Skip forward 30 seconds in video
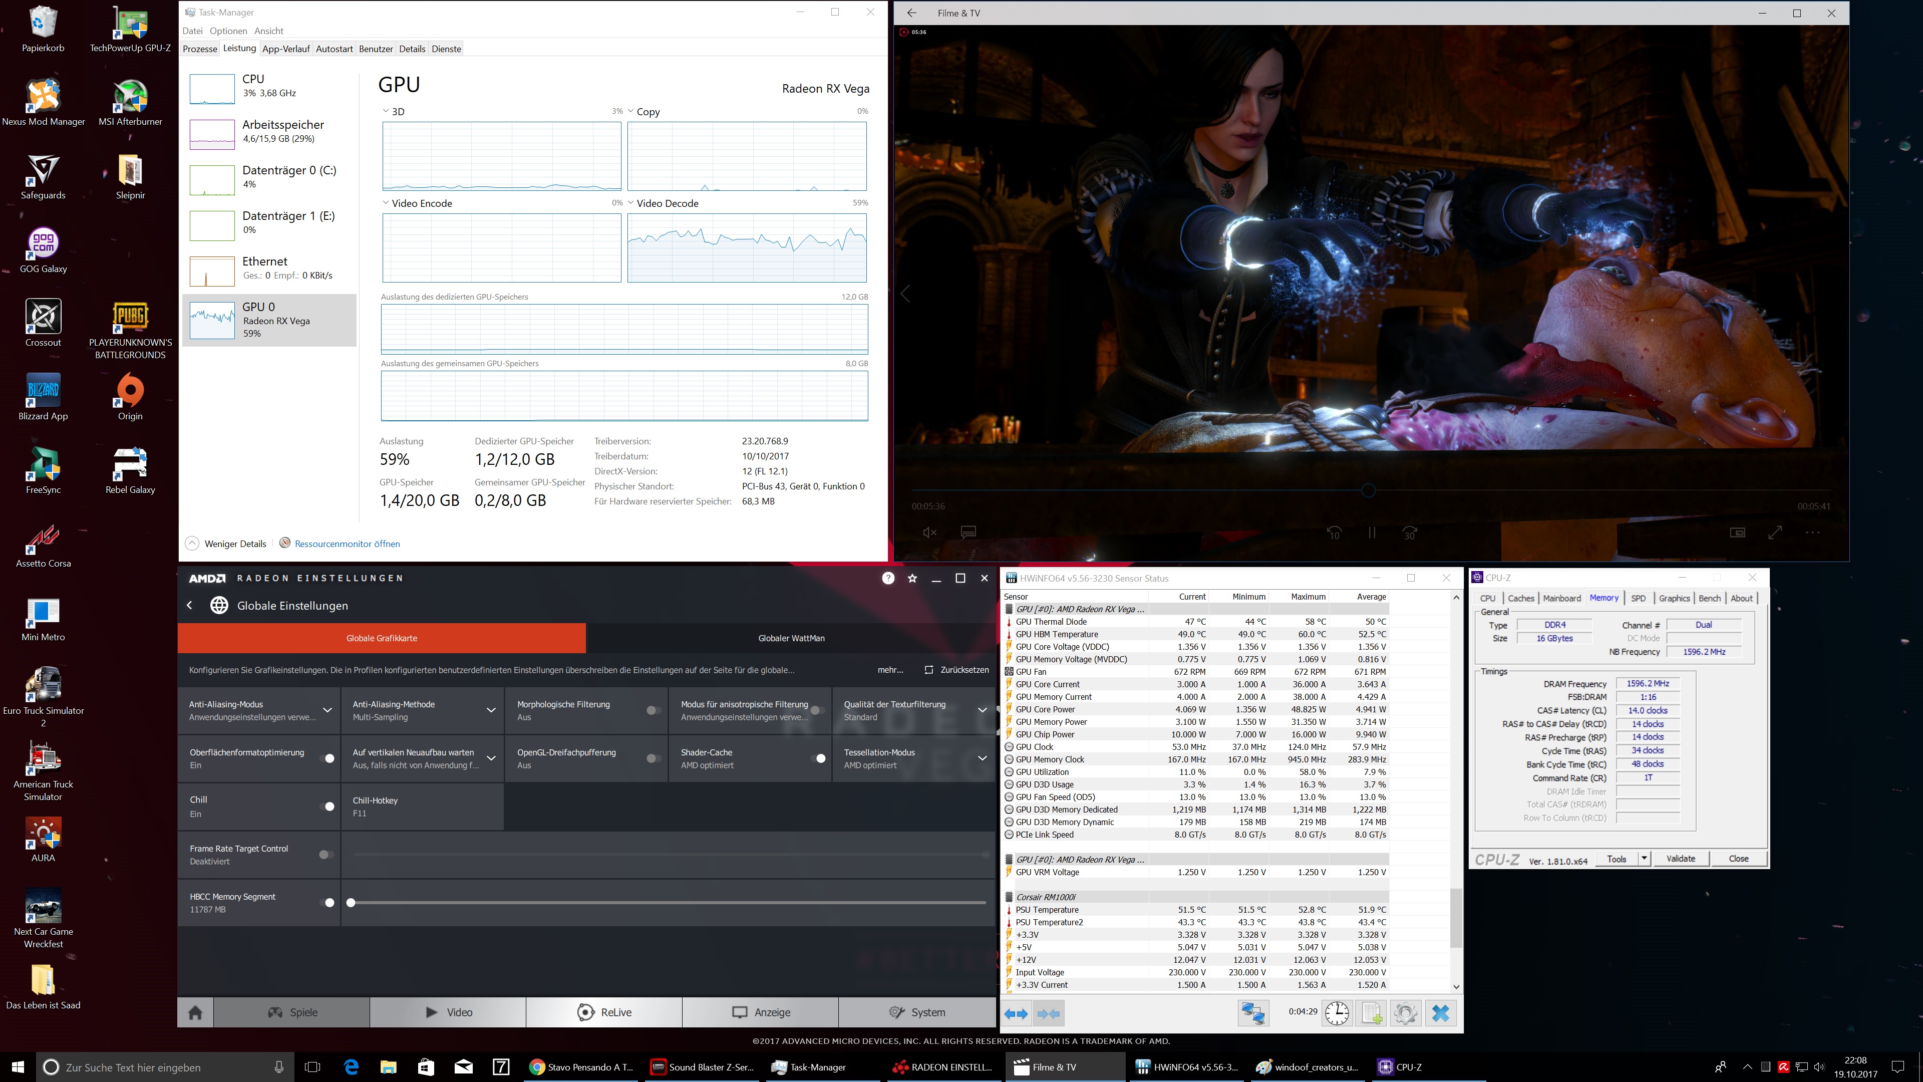Viewport: 1923px width, 1082px height. pyautogui.click(x=1409, y=532)
